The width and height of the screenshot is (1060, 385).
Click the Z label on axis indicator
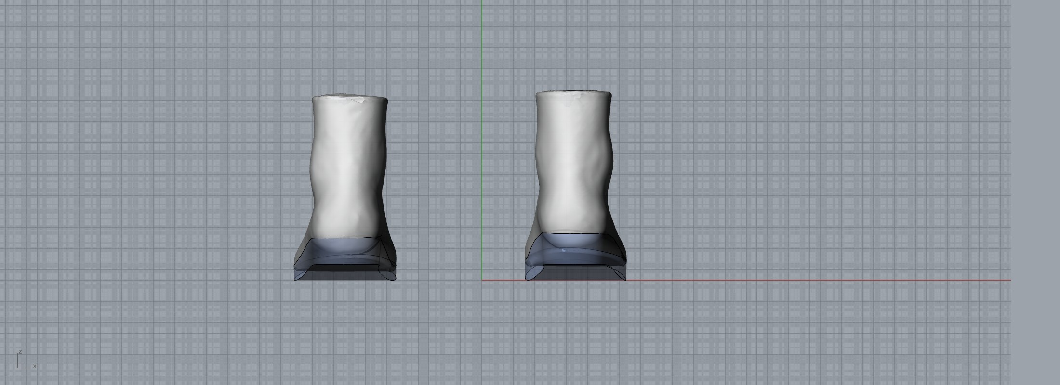pos(20,352)
